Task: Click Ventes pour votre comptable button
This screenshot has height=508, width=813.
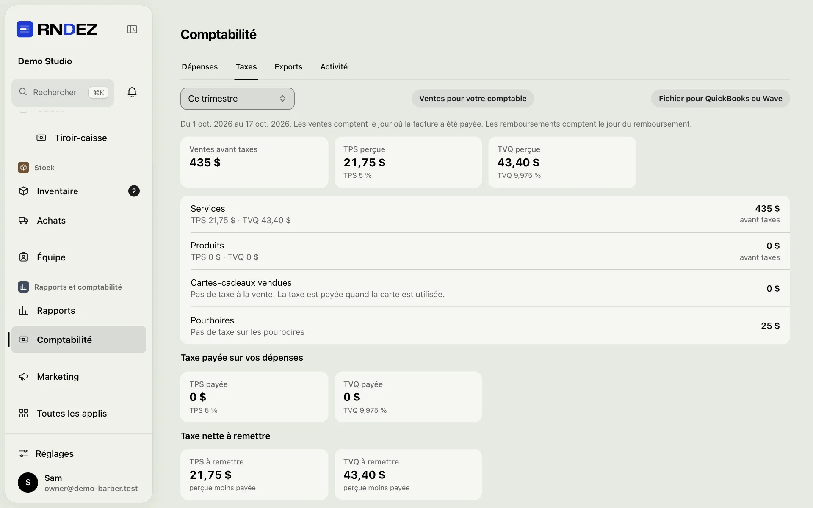Action: pos(473,99)
